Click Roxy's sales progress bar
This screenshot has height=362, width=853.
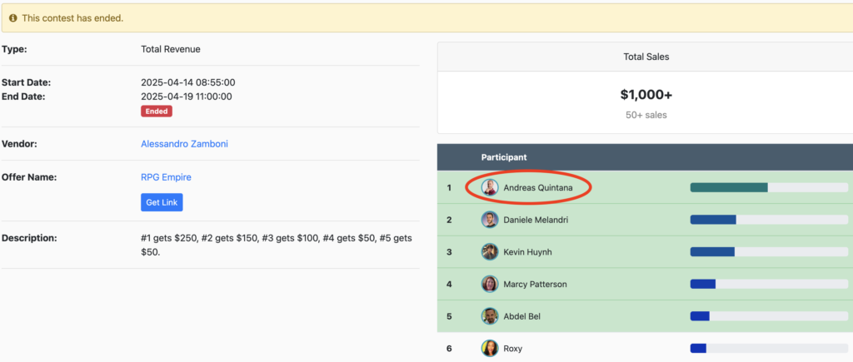pyautogui.click(x=768, y=348)
